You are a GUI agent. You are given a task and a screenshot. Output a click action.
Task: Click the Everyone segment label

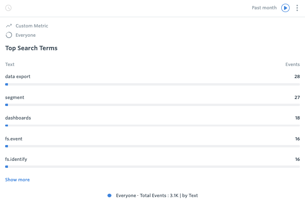(26, 35)
